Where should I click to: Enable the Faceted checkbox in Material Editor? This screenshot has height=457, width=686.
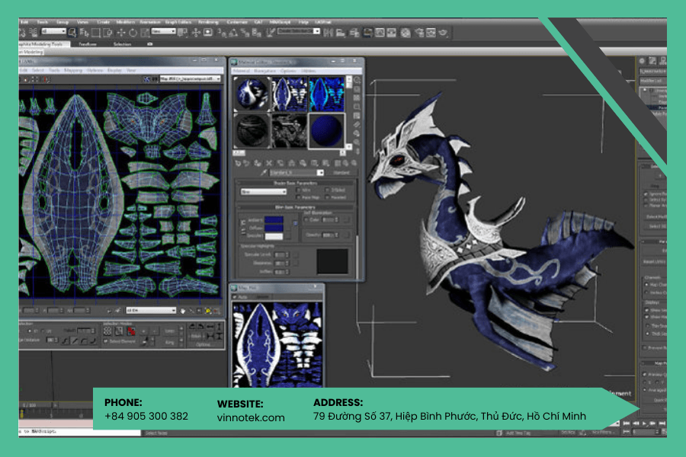point(327,198)
